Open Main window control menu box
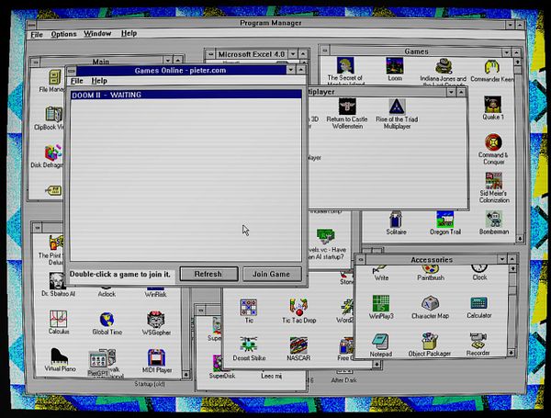Screen dimensions: 551x418 [36, 62]
